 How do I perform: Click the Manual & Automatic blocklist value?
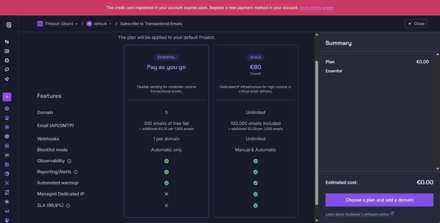tap(255, 150)
